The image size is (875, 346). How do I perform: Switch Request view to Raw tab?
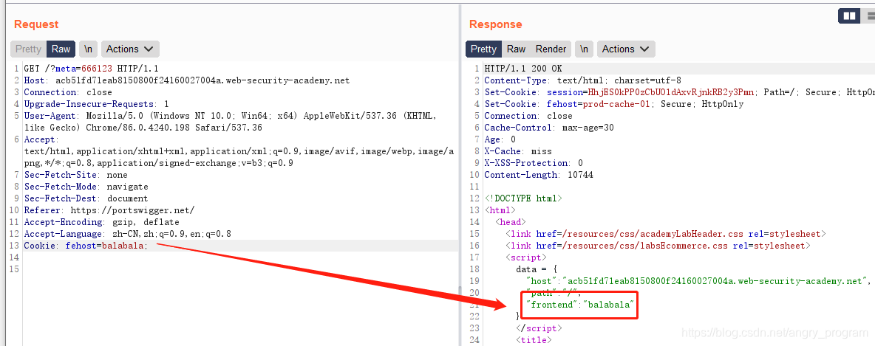pyautogui.click(x=61, y=49)
